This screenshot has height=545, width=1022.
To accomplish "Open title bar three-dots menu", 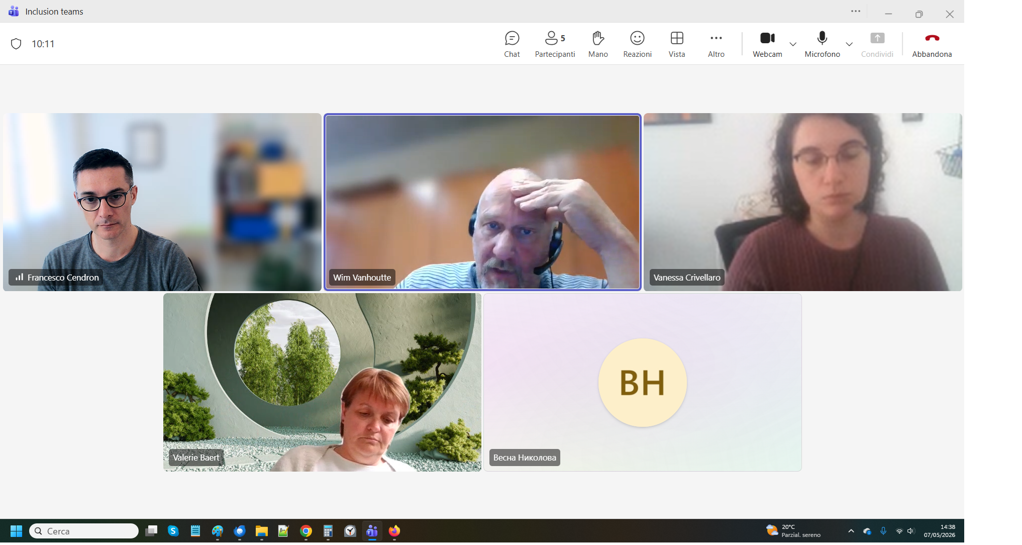I will pos(856,11).
